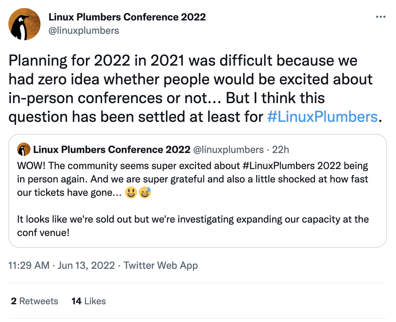Click the large penguin profile avatar
This screenshot has height=322, width=396.
pyautogui.click(x=24, y=24)
